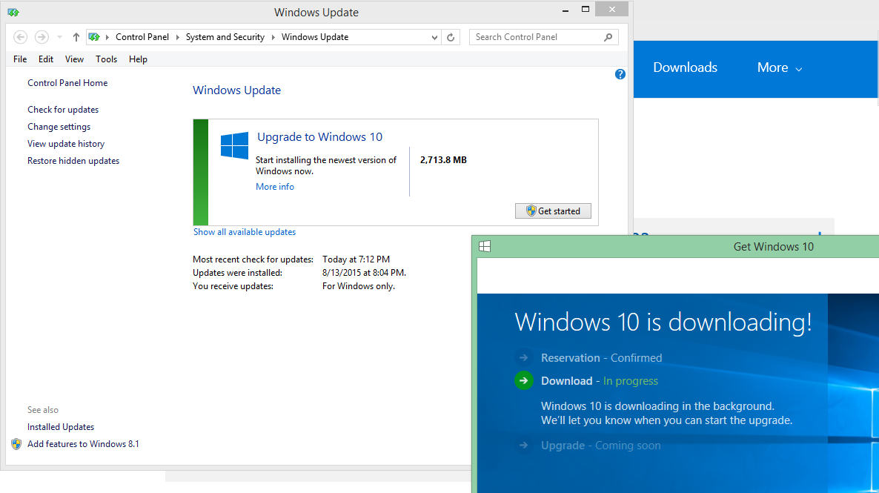879x493 pixels.
Task: Open Add features to Windows 8.1
Action: tap(83, 444)
